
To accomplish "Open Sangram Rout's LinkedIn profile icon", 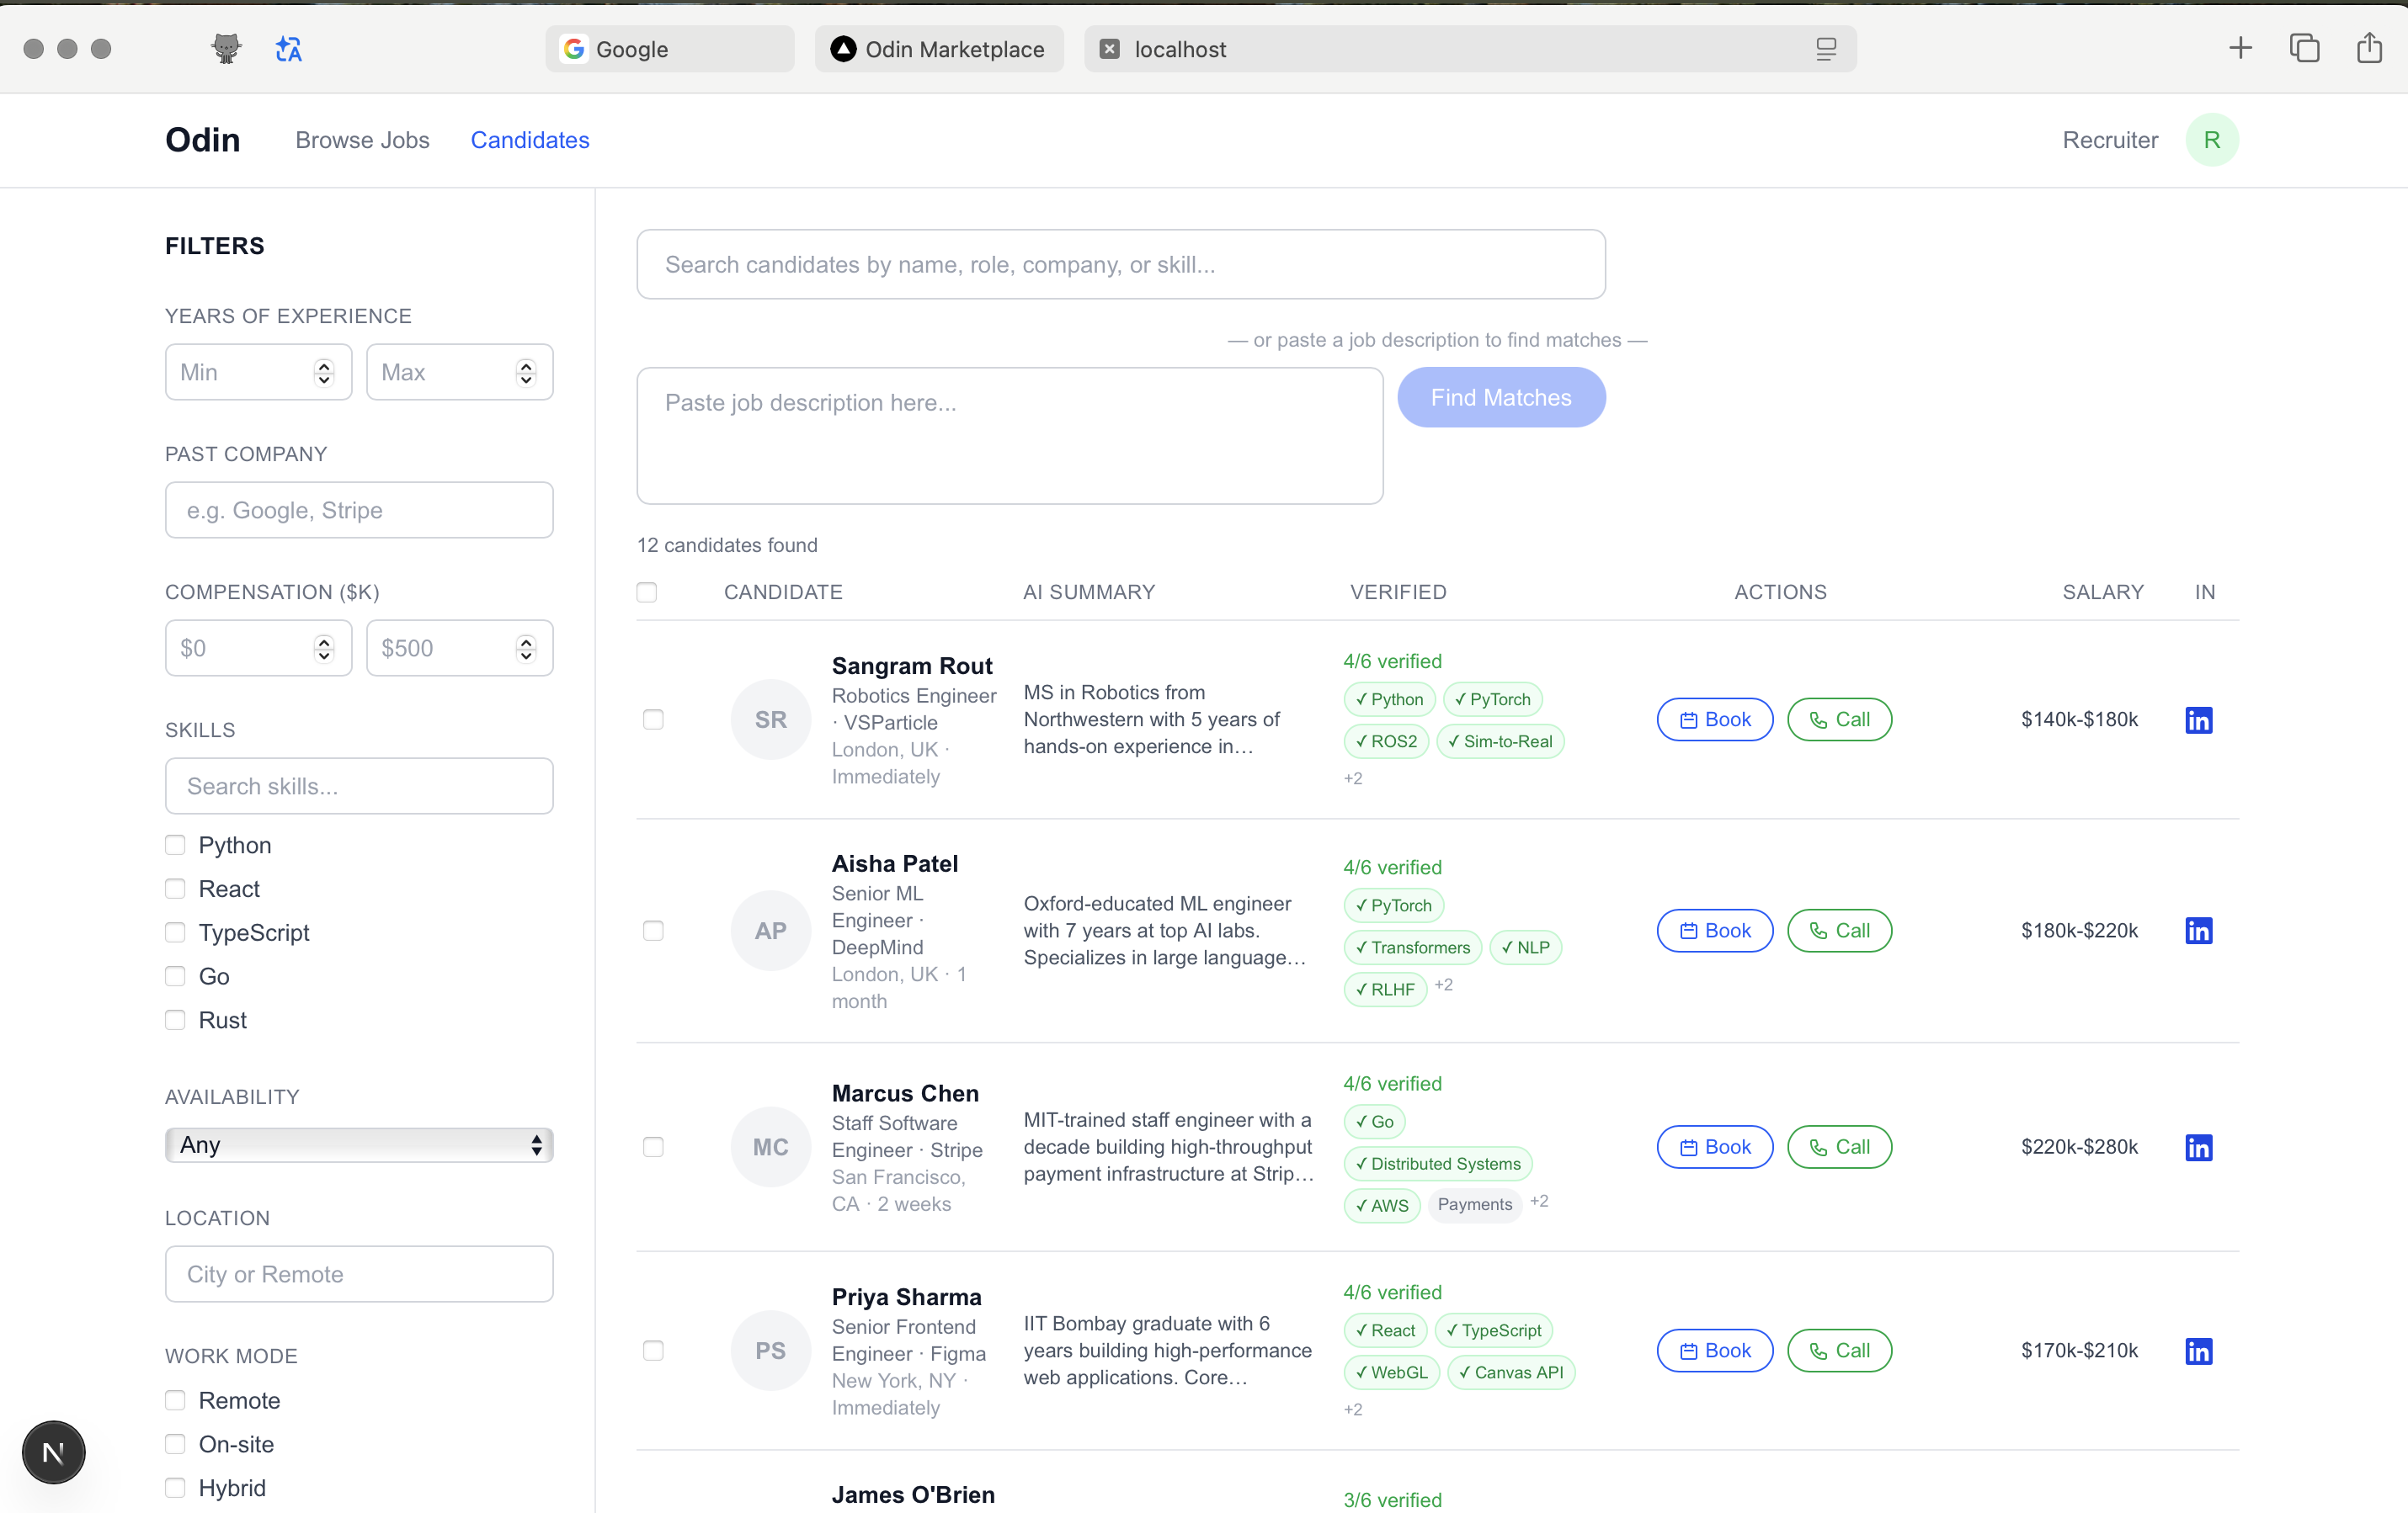I will pos(2198,719).
